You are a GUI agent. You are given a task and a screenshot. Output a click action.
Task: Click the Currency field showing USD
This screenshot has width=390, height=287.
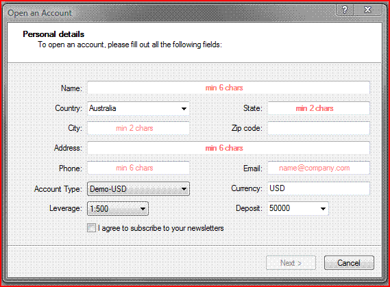[x=319, y=188]
